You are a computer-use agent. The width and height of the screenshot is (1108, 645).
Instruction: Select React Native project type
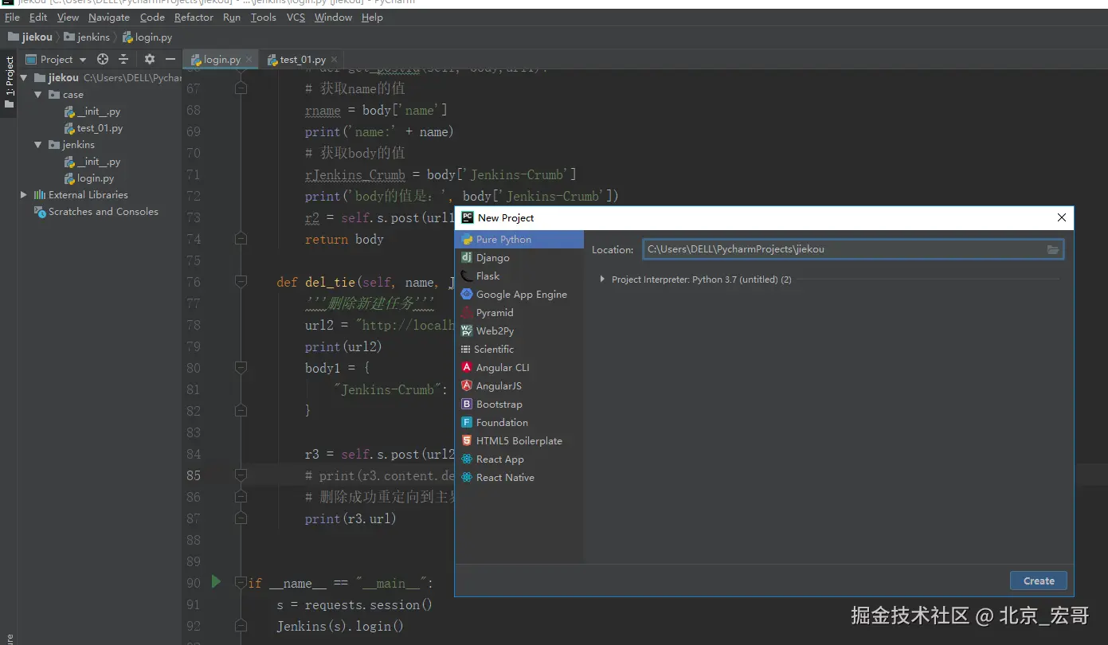519,477
